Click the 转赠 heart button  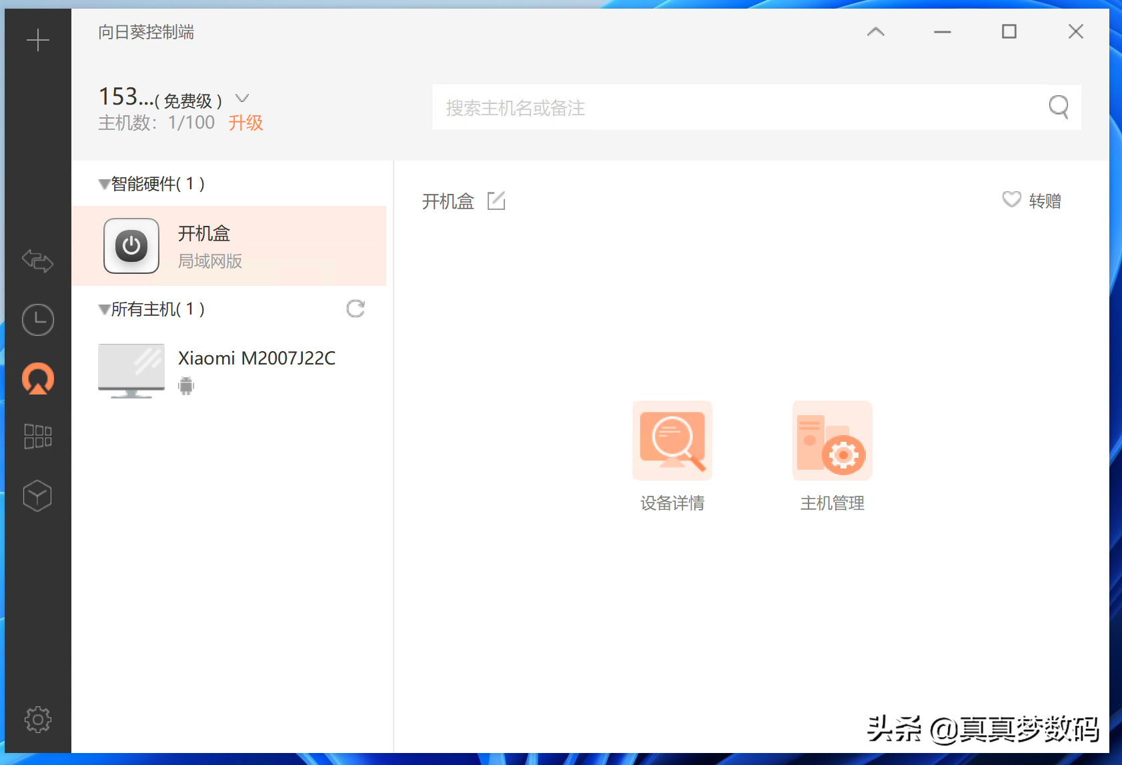click(x=1031, y=201)
